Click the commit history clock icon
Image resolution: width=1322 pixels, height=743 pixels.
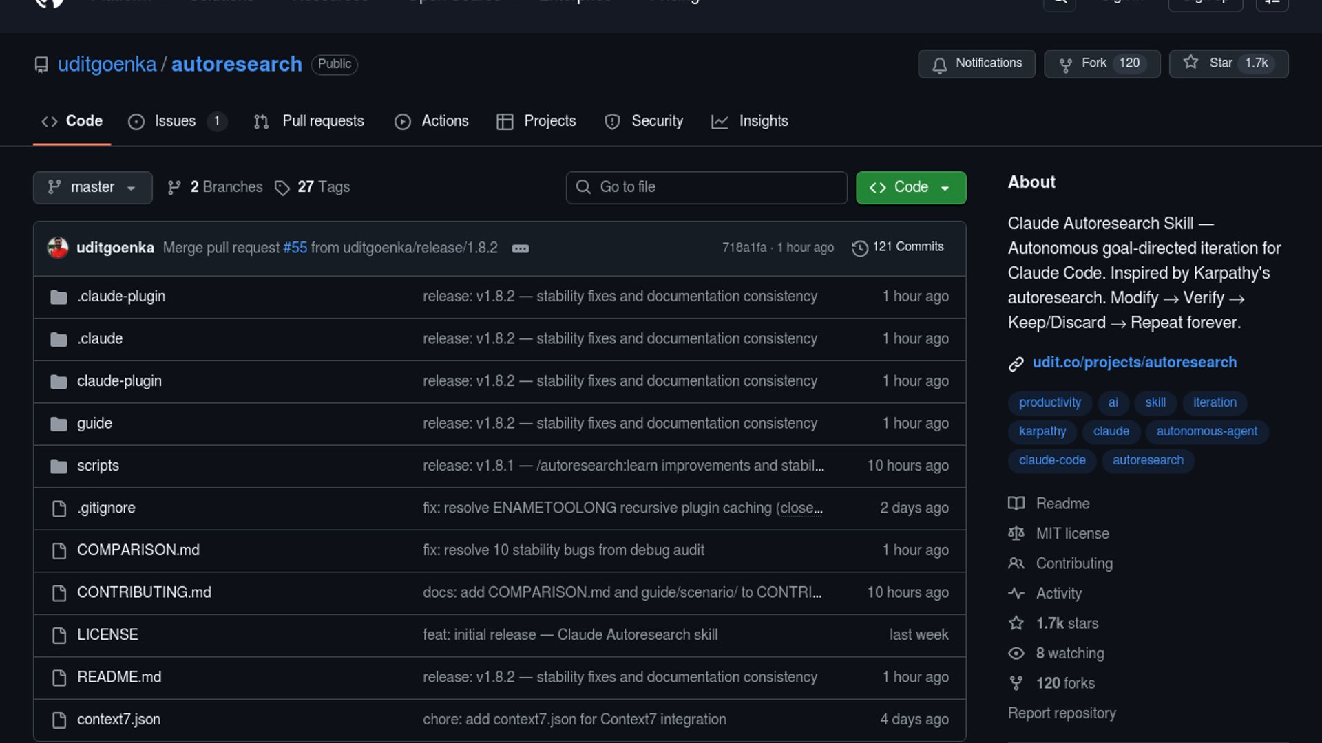(x=859, y=248)
